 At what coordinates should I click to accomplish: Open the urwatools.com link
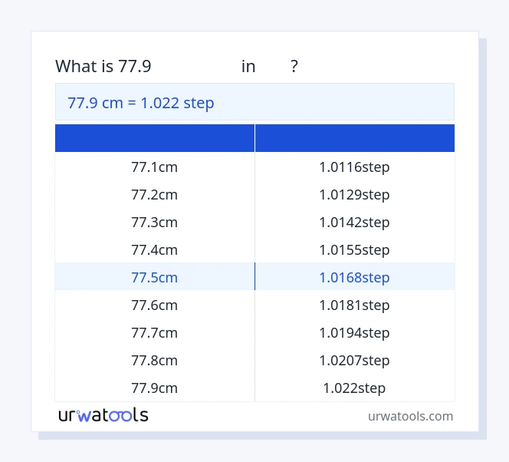coord(410,416)
